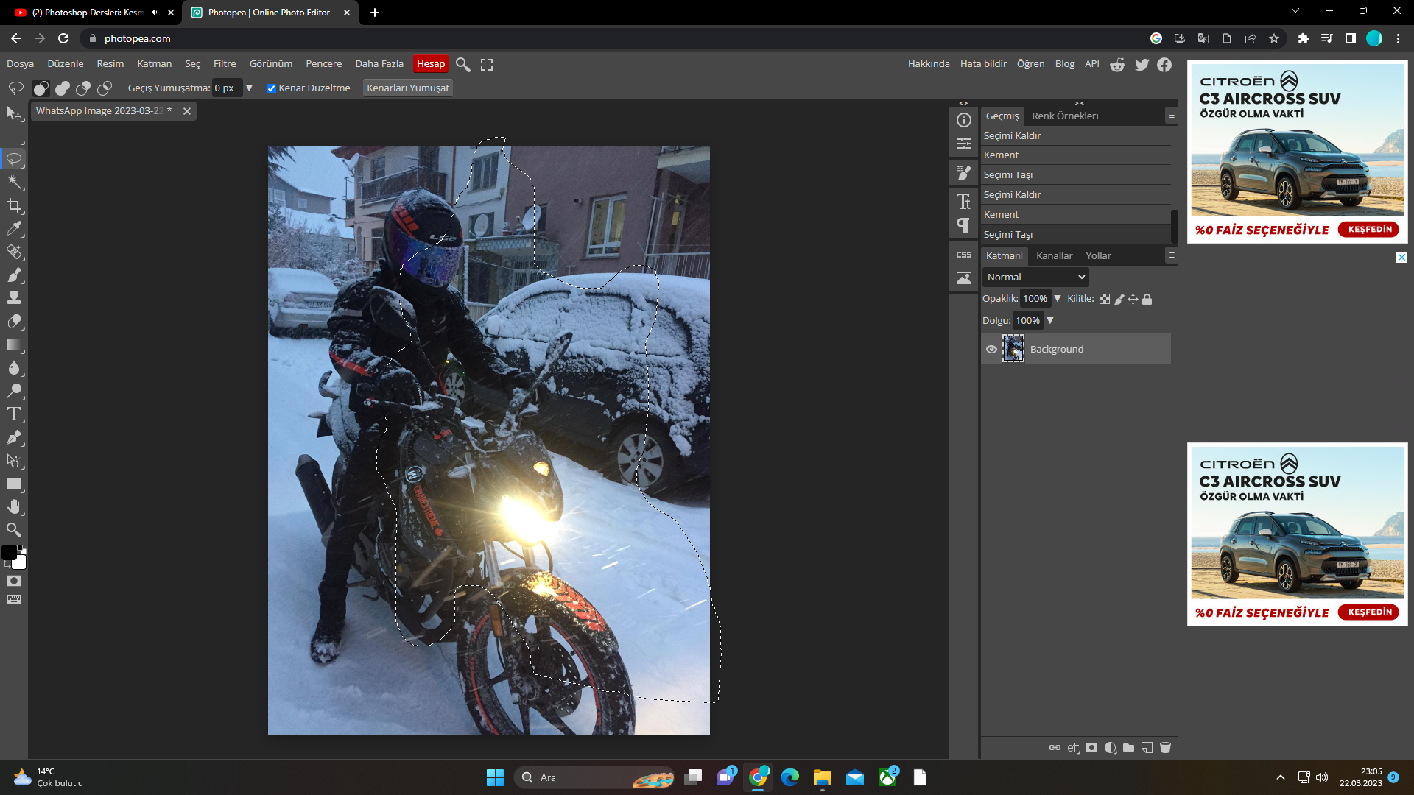This screenshot has height=795, width=1414.
Task: Toggle Background layer visibility
Action: click(991, 348)
